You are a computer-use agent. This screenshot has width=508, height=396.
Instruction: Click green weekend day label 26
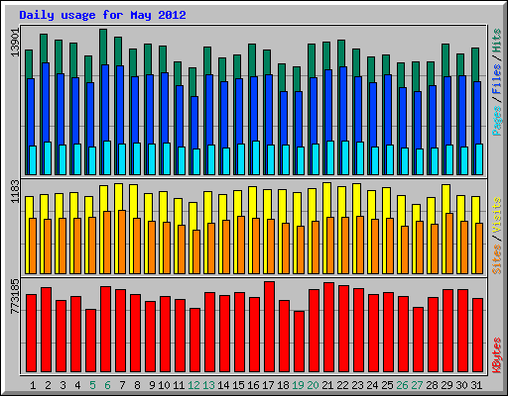(x=402, y=385)
